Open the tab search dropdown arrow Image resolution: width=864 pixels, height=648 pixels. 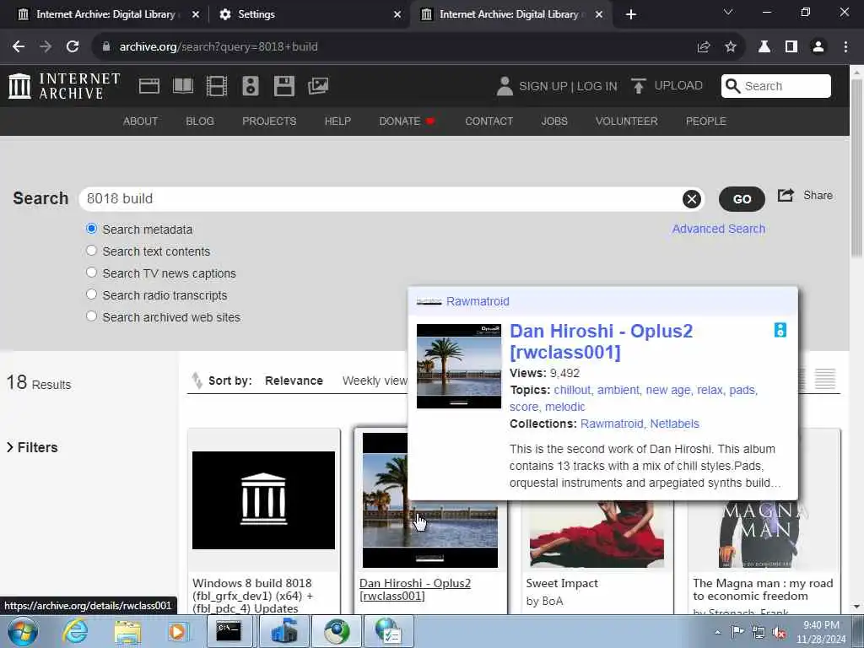(x=728, y=12)
